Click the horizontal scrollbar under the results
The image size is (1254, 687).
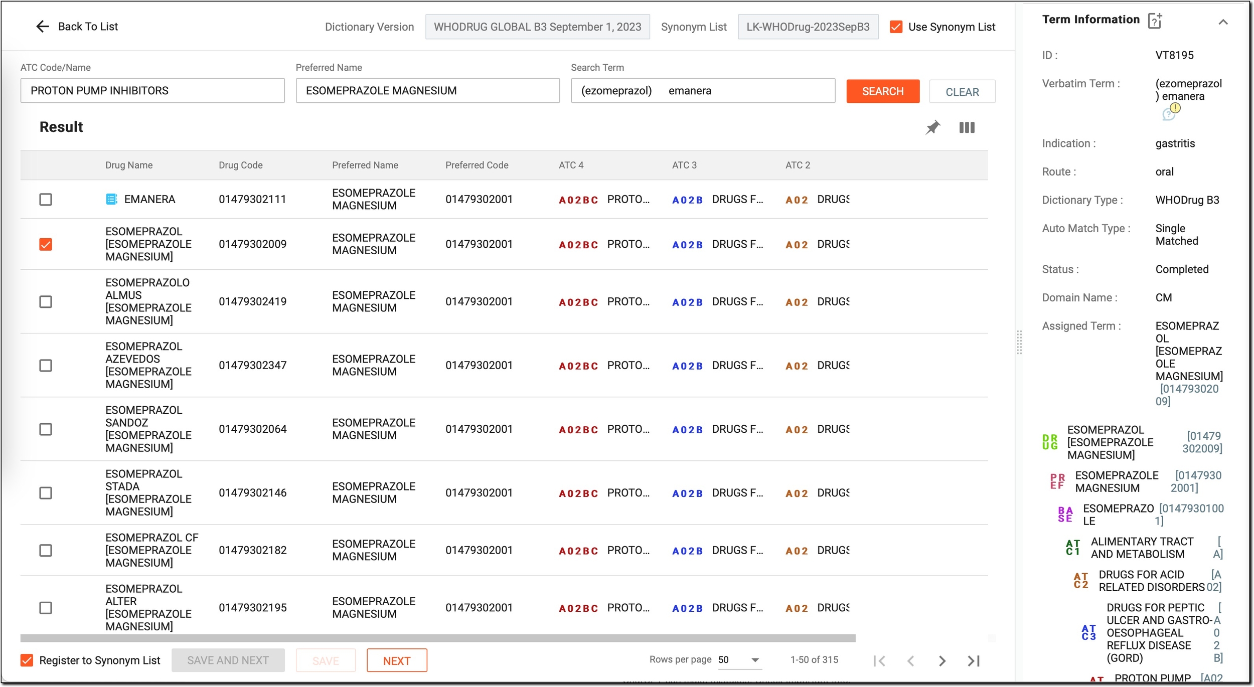(x=438, y=638)
